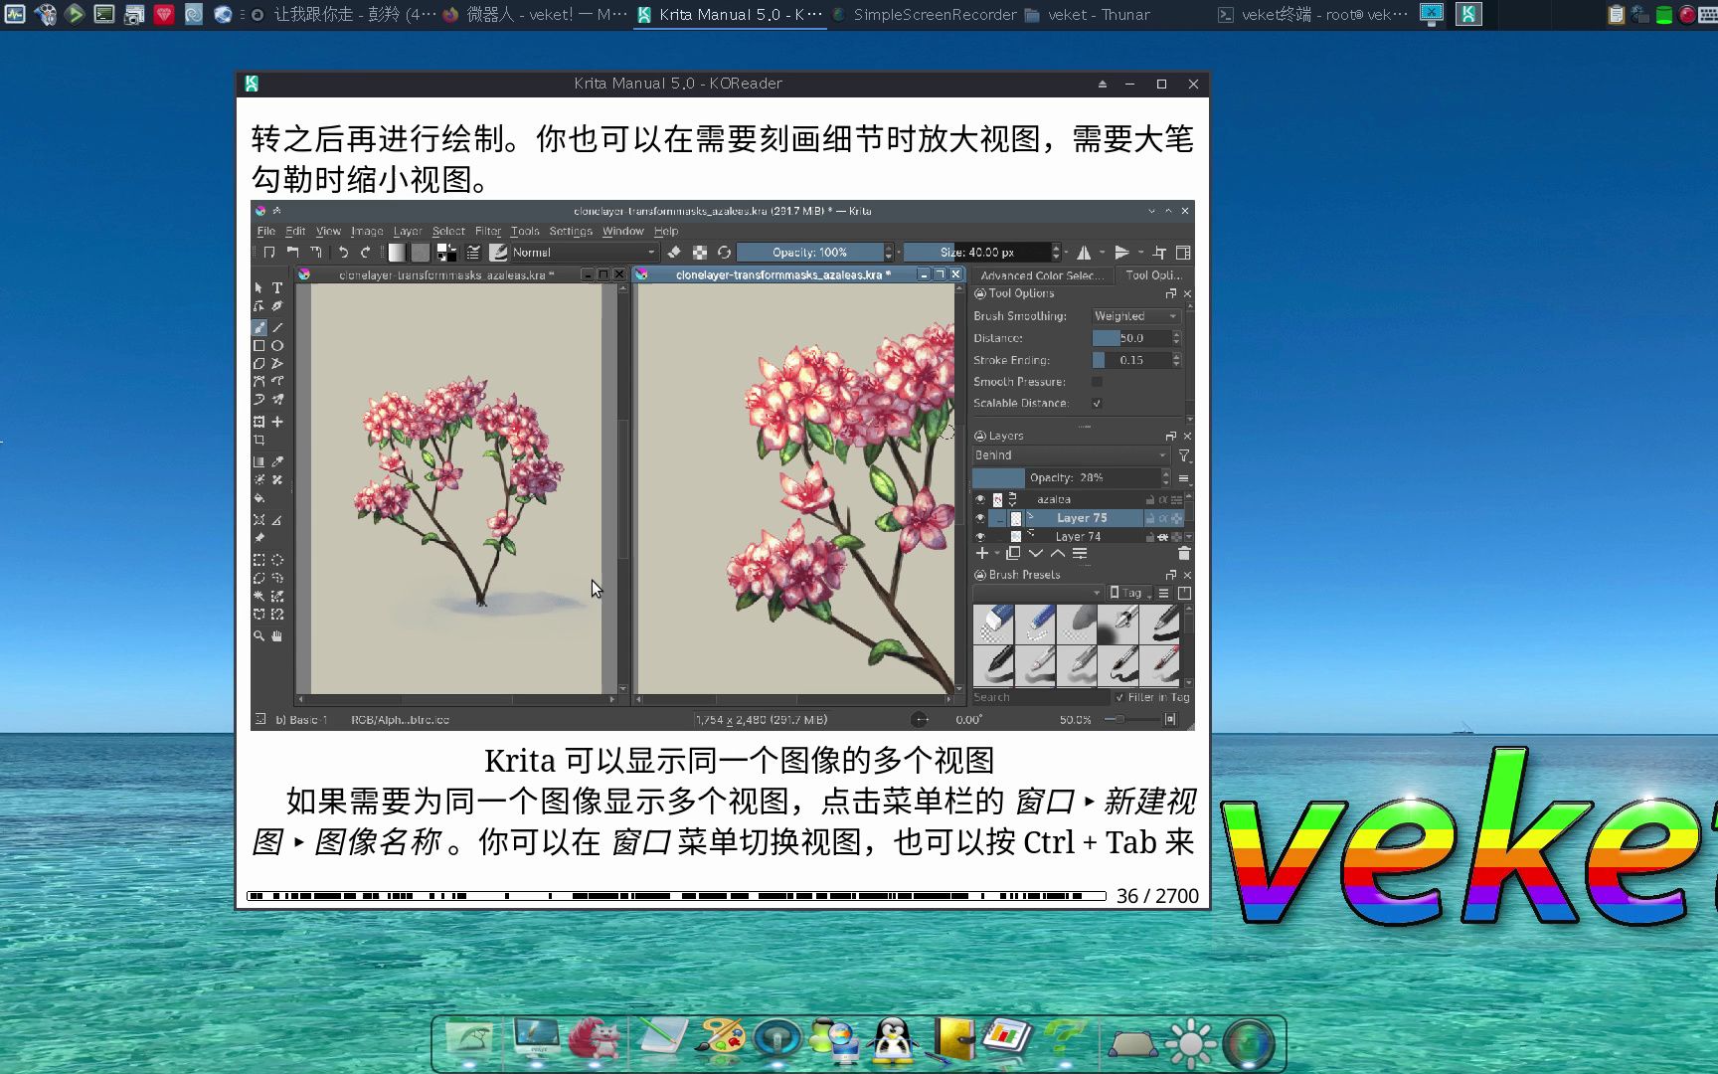Delete layer with the trash icon
The image size is (1718, 1074).
[1183, 554]
